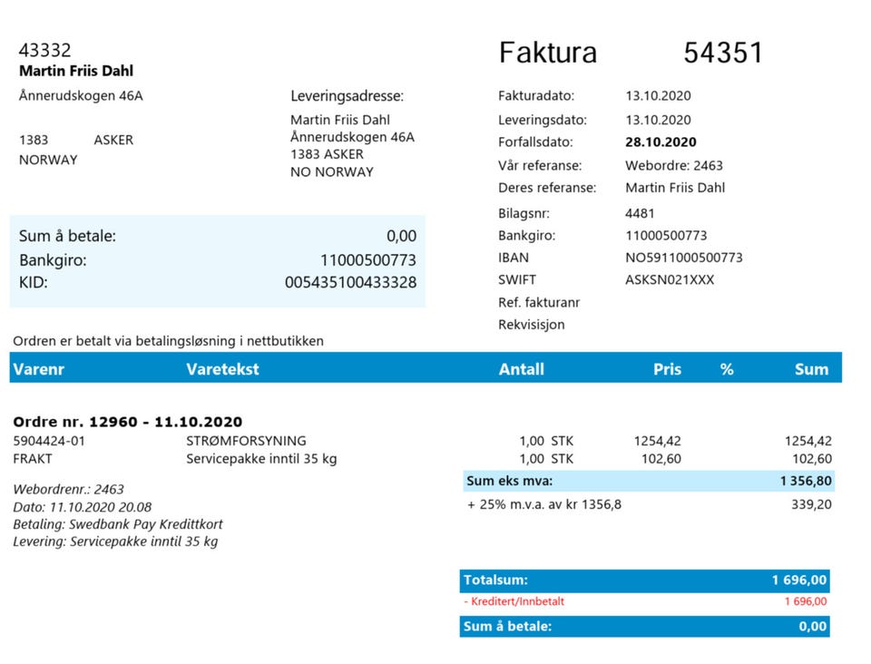The height and width of the screenshot is (664, 871).
Task: Select Bilagsnr value 4481
Action: click(640, 213)
